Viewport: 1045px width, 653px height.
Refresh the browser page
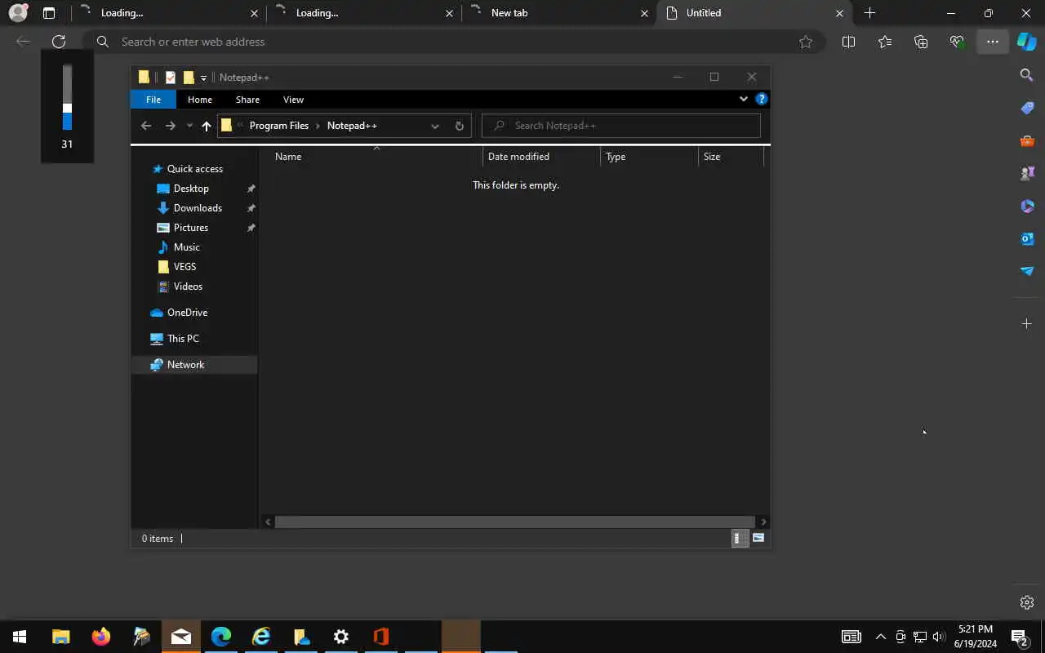(59, 42)
